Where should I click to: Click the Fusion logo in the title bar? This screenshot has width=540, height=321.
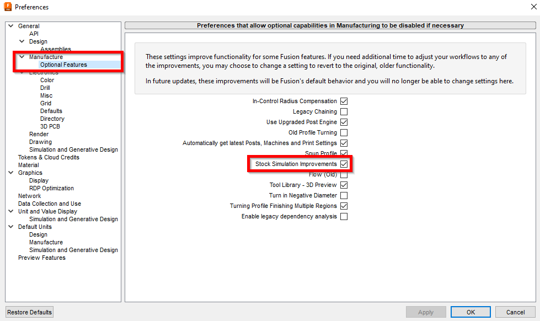pos(8,7)
